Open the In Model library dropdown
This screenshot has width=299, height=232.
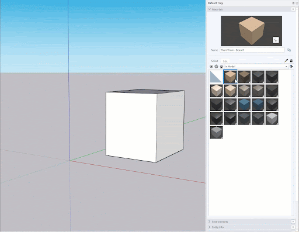click(x=256, y=67)
